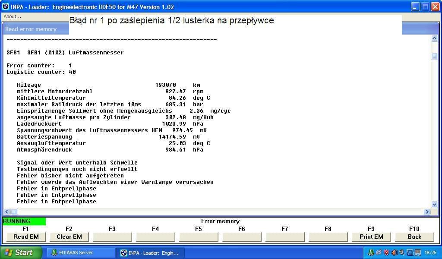The image size is (442, 259).
Task: Click the "Einspritzmenge Sollwert ohne Mengenausgleichs" label
Action: pos(95,111)
